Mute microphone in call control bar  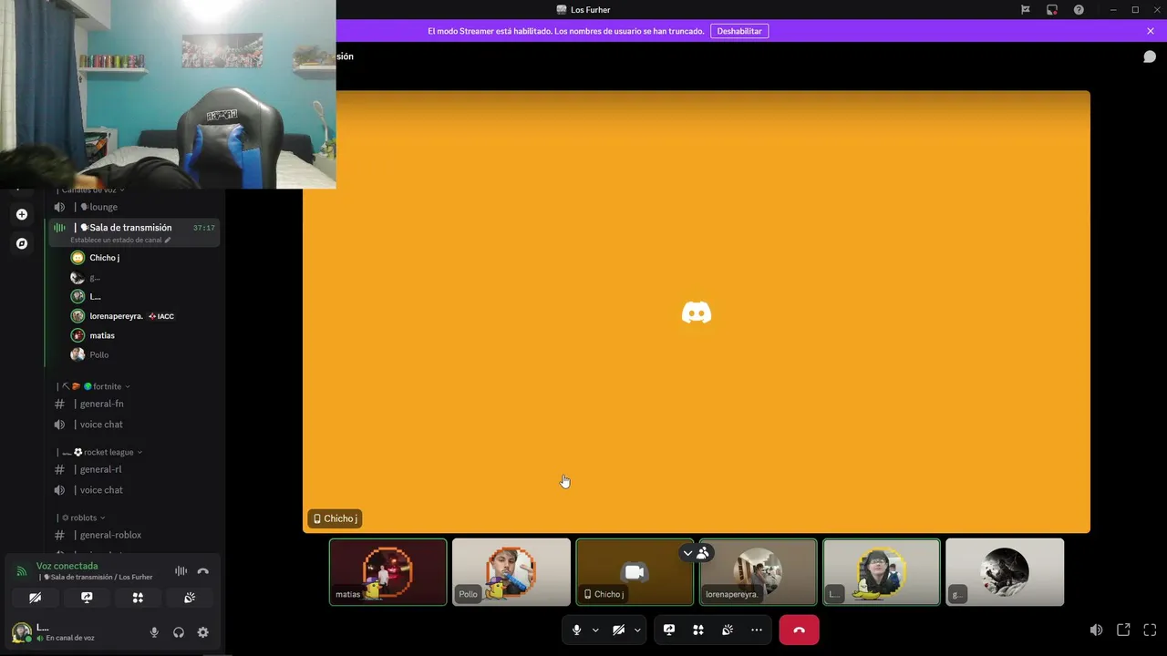[x=576, y=630]
